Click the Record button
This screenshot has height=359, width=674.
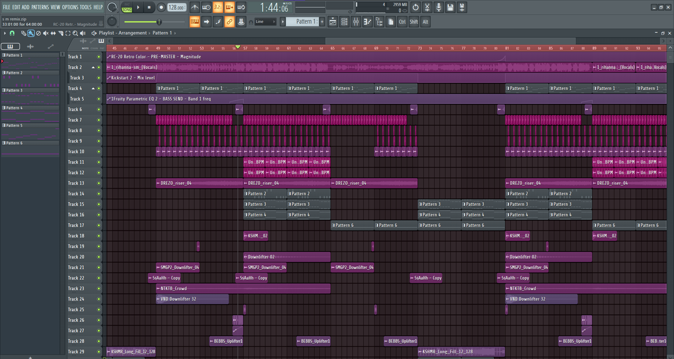[x=161, y=7]
